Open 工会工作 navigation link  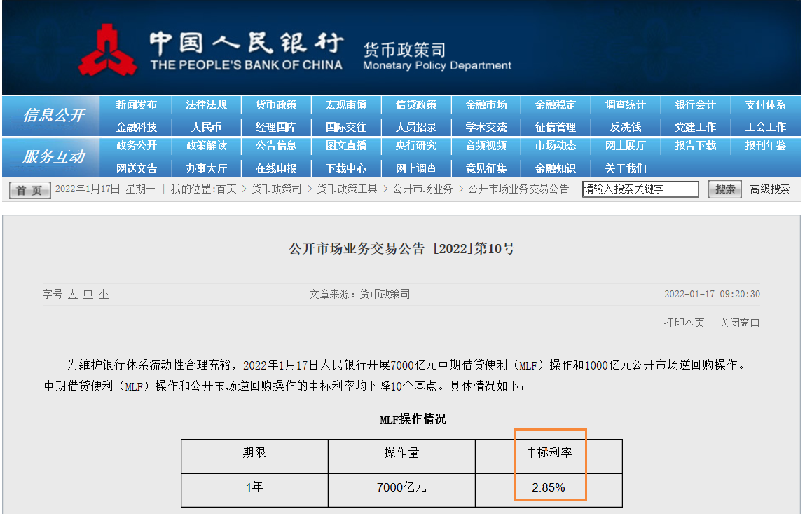coord(766,127)
